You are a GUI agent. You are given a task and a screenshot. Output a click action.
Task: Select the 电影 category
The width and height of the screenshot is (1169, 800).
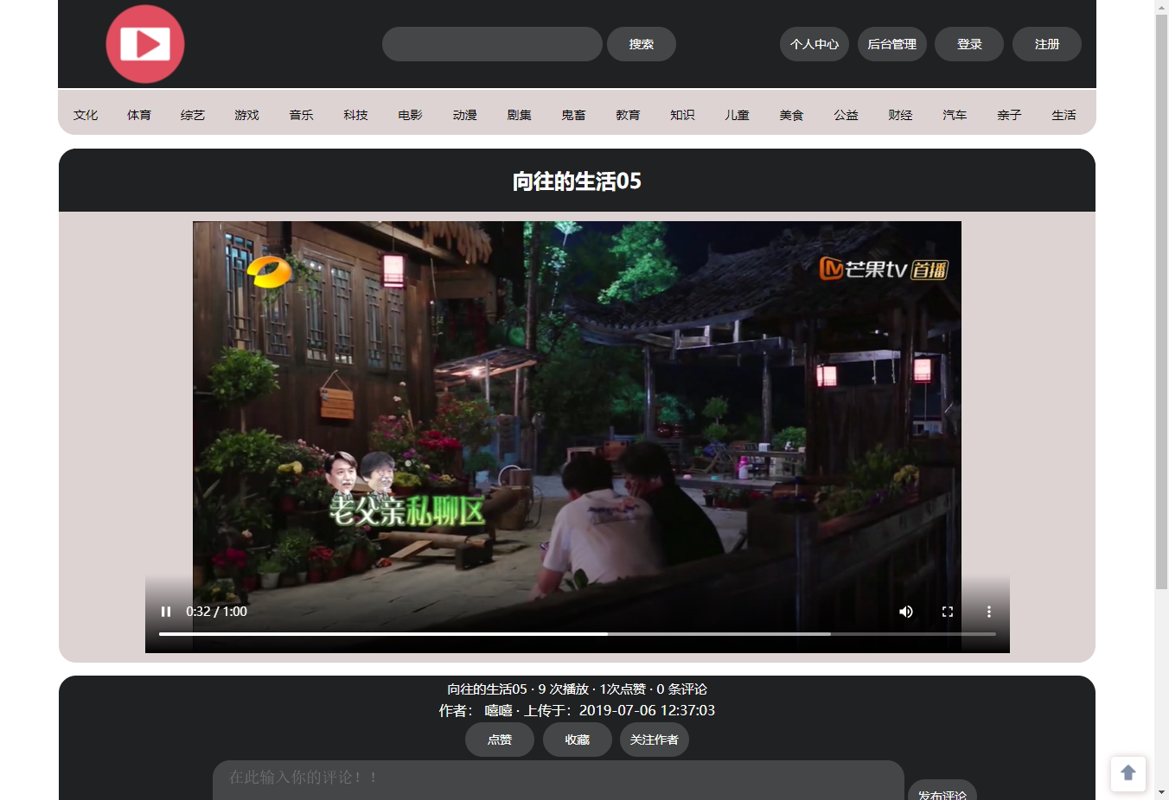tap(411, 115)
